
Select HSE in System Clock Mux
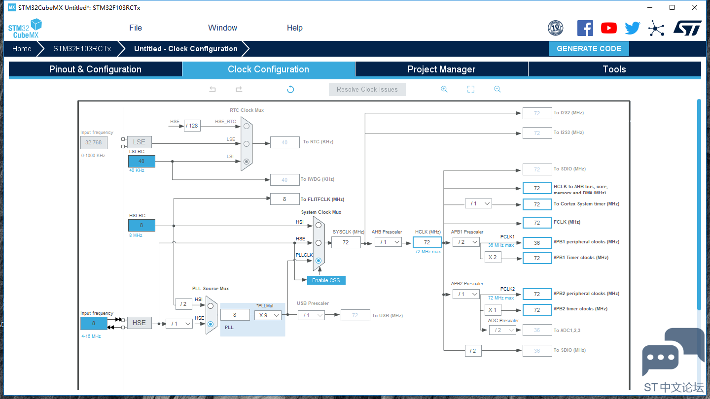pyautogui.click(x=319, y=243)
